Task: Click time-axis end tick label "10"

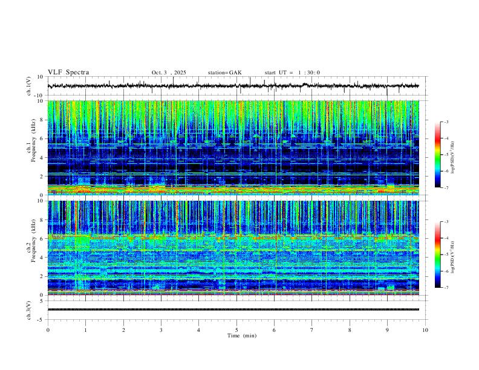Action: (x=425, y=330)
